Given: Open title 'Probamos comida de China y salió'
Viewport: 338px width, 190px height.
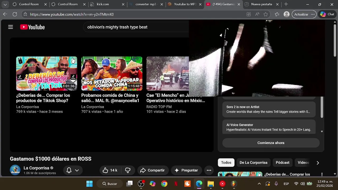Looking at the screenshot, I should pyautogui.click(x=110, y=98).
